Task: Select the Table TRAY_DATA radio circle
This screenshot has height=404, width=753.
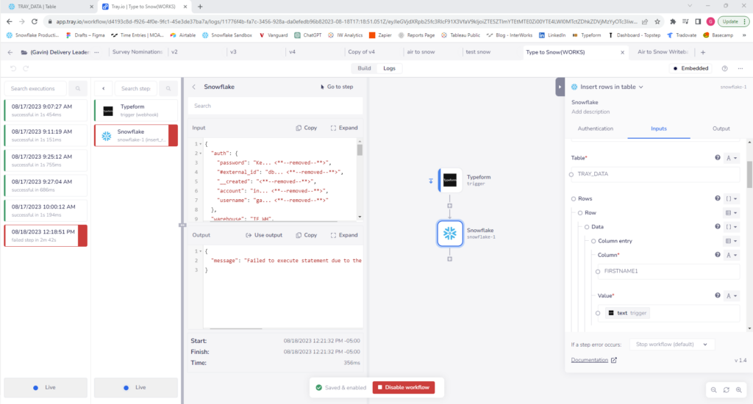Action: point(571,175)
